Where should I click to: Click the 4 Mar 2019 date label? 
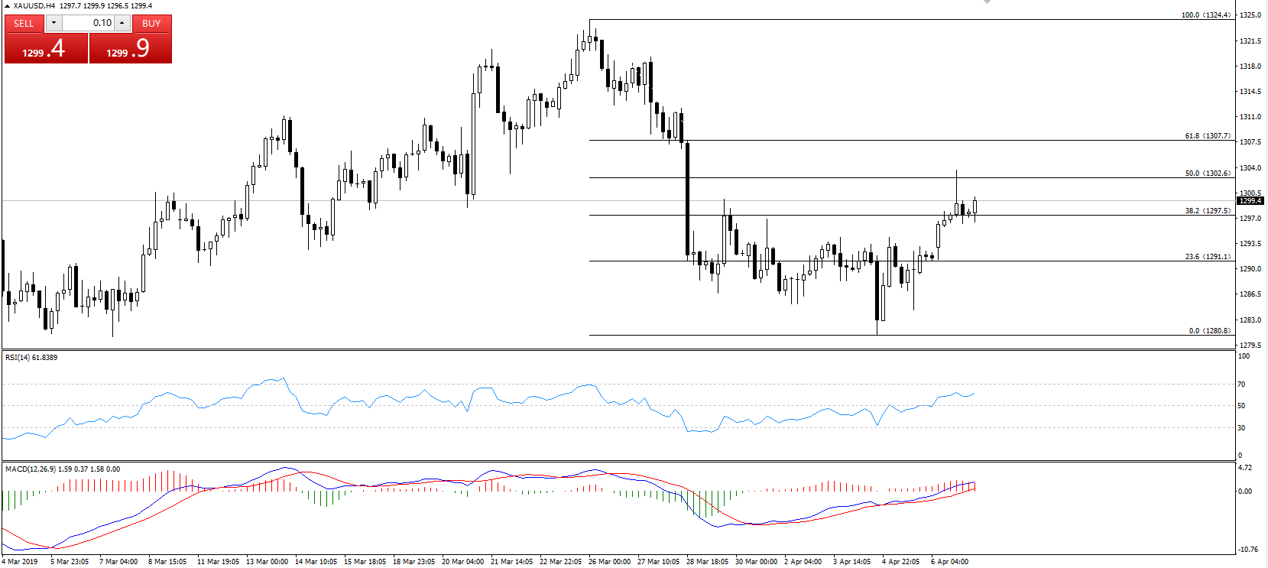point(20,561)
